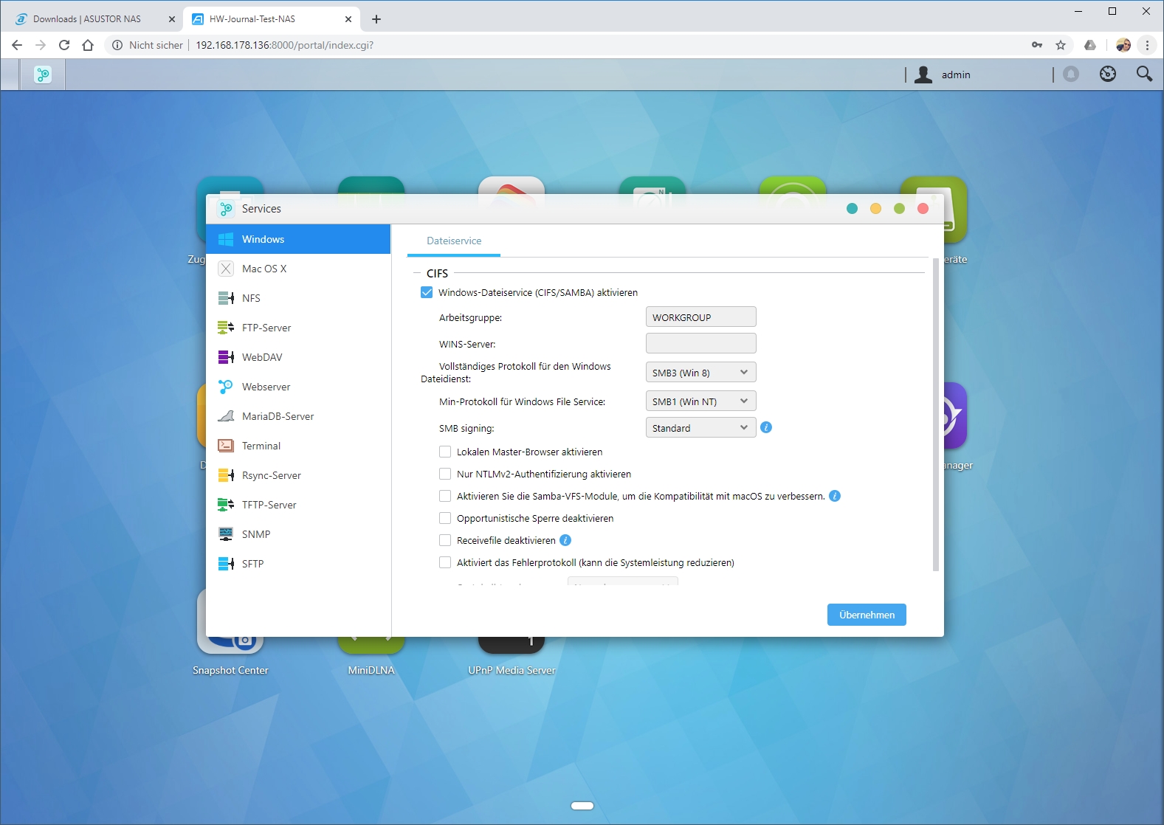Open the ADM main menu icon in taskbar

pyautogui.click(x=43, y=75)
